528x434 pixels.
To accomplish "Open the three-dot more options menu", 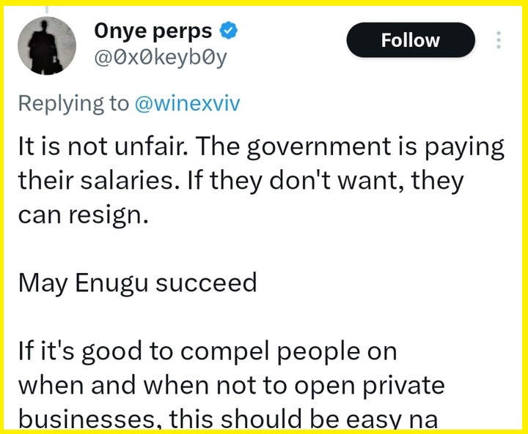I will (x=499, y=41).
